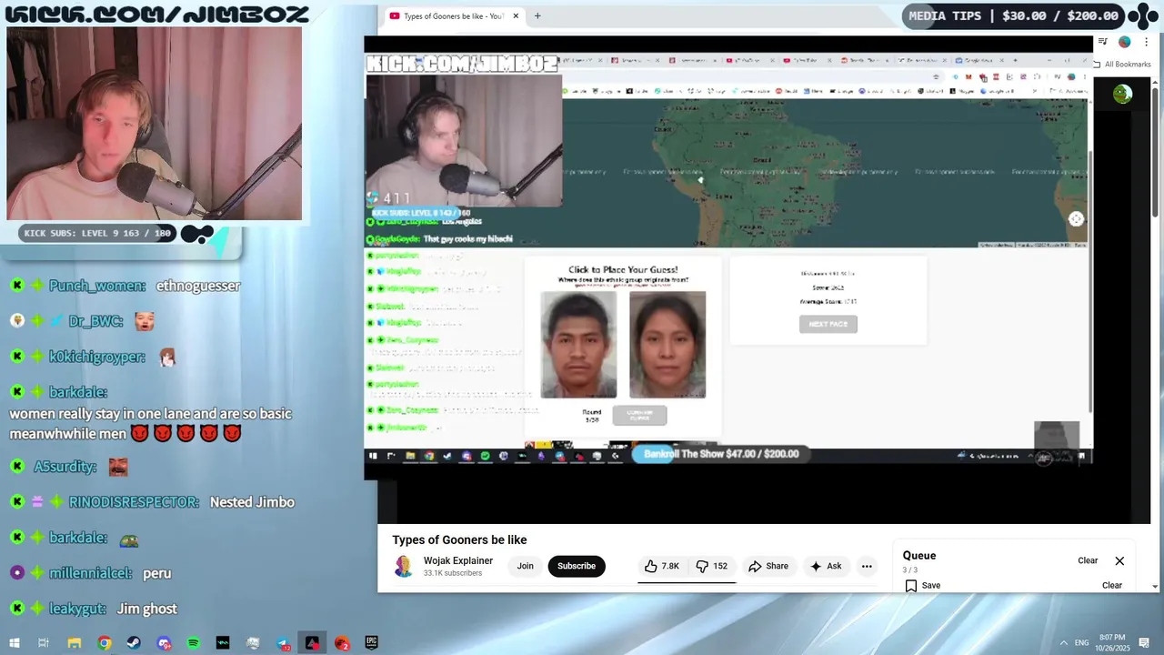
Task: Open the clock showing 8:07 PM
Action: point(1112,643)
